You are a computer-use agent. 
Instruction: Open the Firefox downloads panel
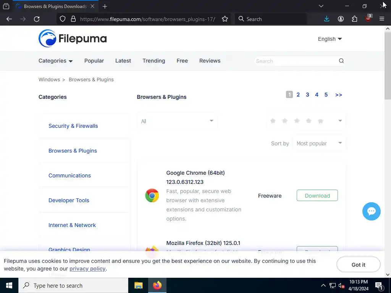(327, 19)
